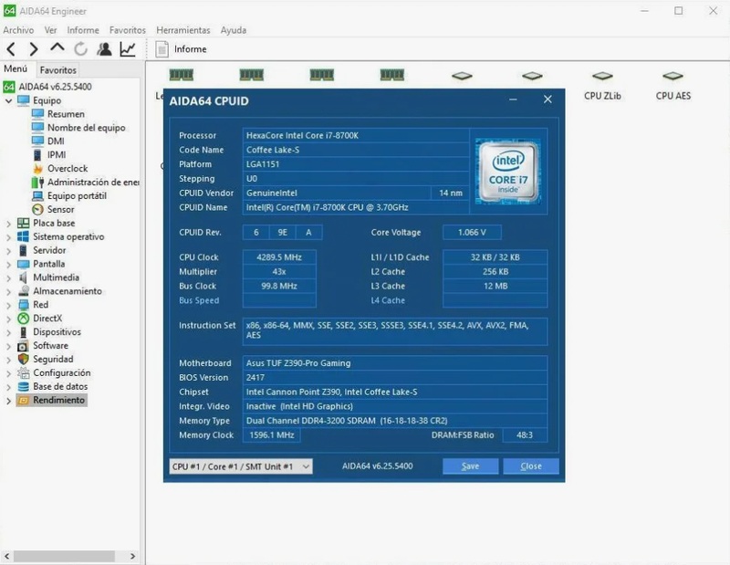
Task: Click the Core Voltage value 1.066 V
Action: coord(472,232)
